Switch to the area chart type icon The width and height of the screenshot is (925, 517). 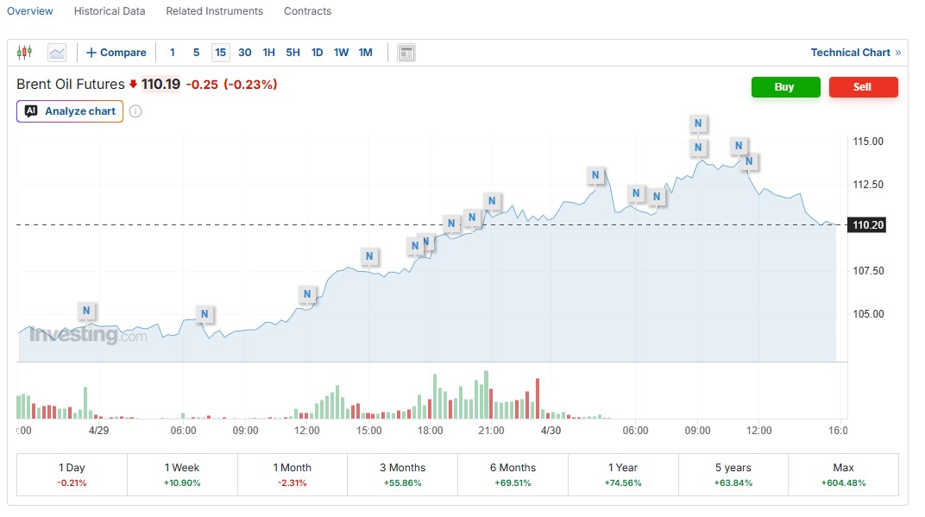(57, 53)
